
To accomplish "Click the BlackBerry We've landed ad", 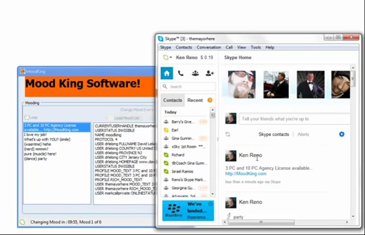I will pyautogui.click(x=188, y=211).
